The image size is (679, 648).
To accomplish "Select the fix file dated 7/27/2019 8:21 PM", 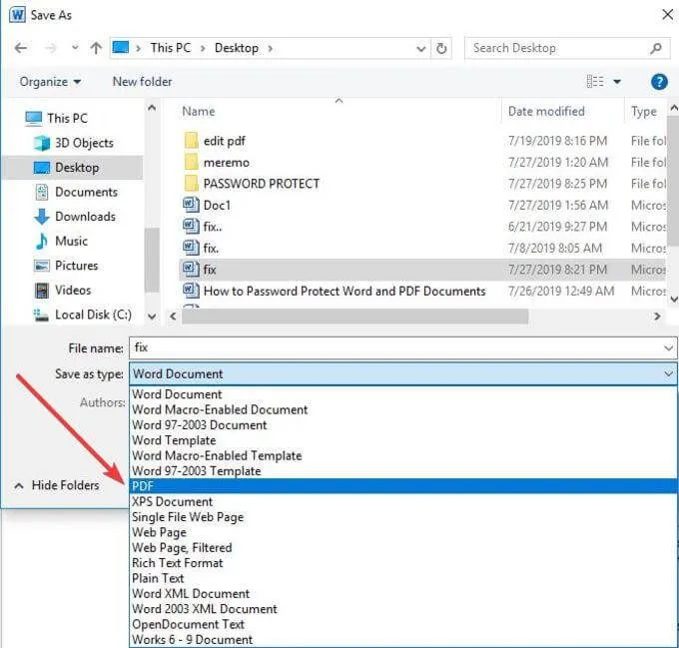I will (421, 270).
